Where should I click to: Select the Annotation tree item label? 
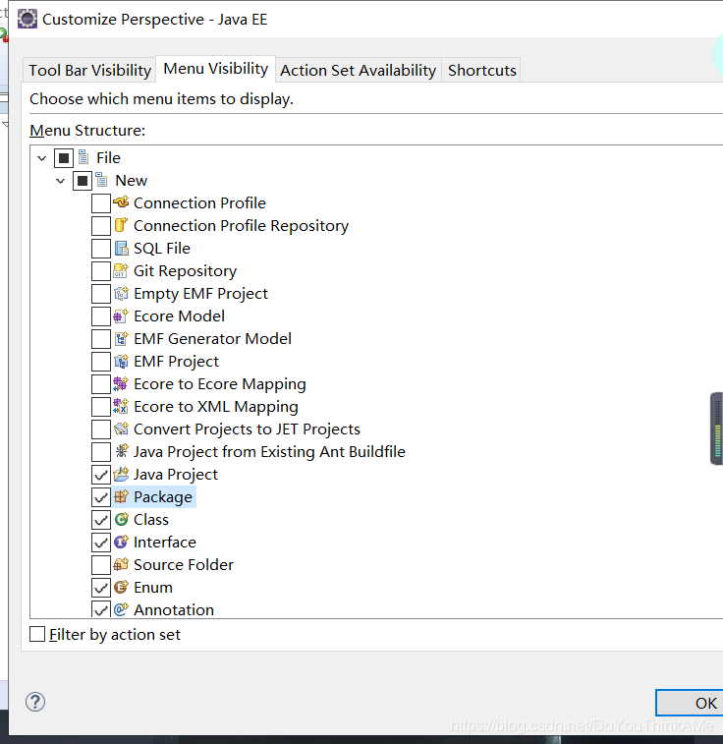click(x=174, y=609)
